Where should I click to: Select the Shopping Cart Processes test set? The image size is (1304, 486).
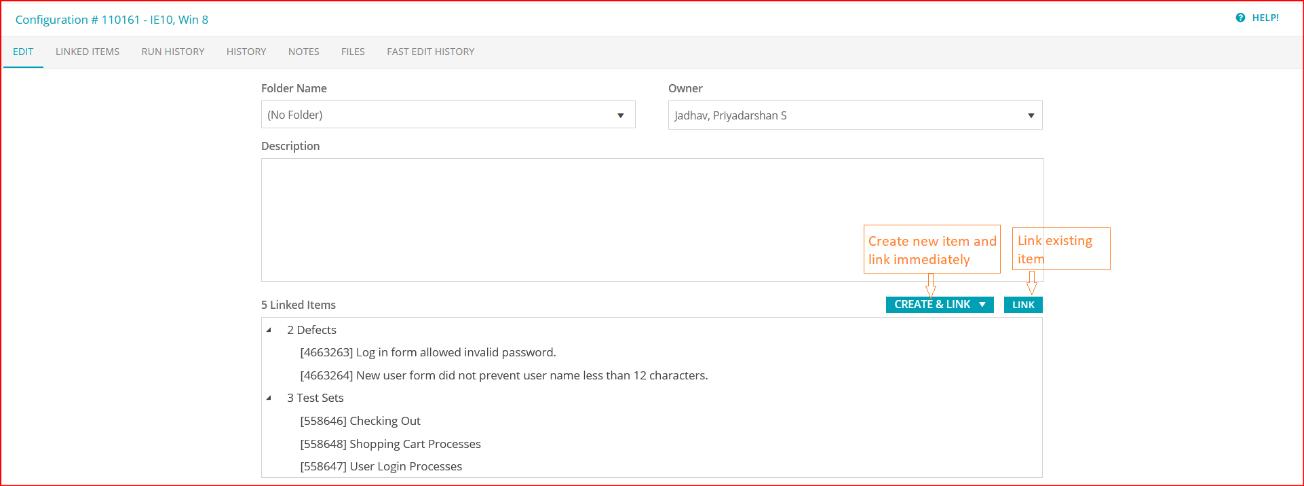pyautogui.click(x=390, y=444)
